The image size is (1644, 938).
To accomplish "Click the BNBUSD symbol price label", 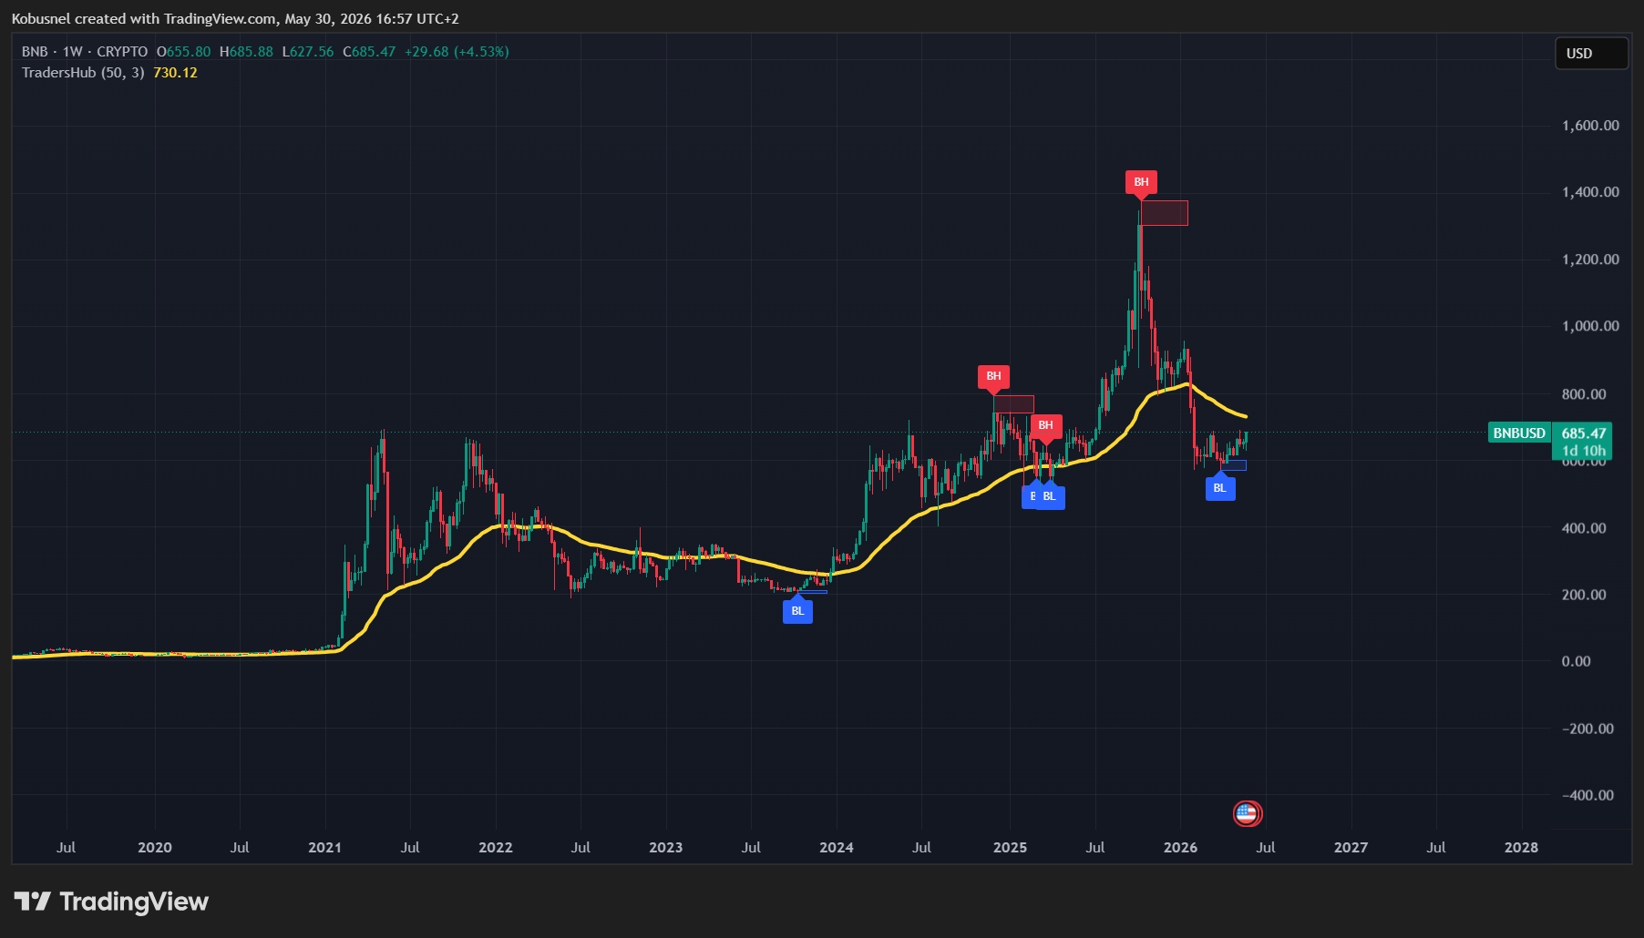I will [x=1519, y=433].
